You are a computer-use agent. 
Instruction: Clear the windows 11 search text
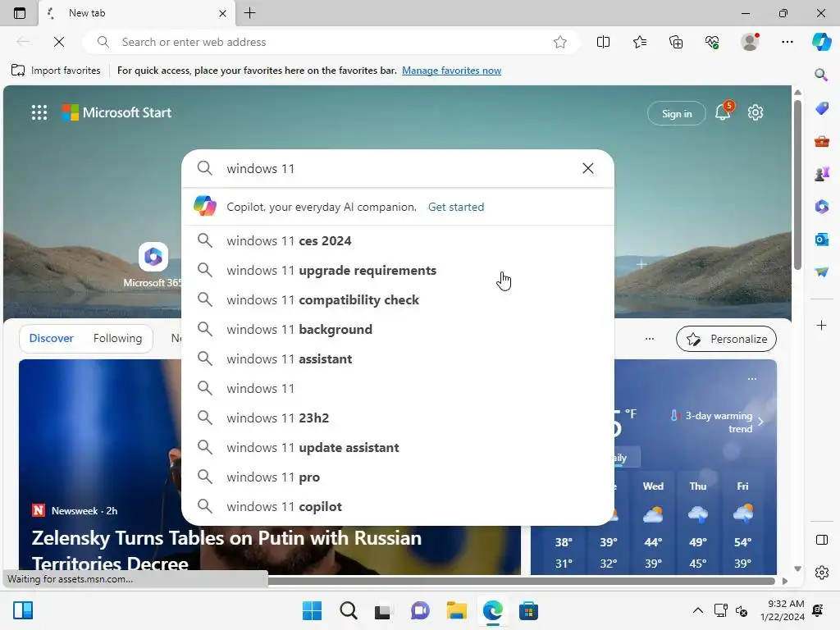tap(587, 168)
